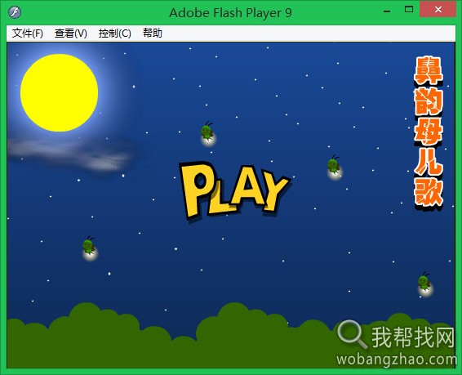Close the Adobe Flash Player window

(x=438, y=10)
